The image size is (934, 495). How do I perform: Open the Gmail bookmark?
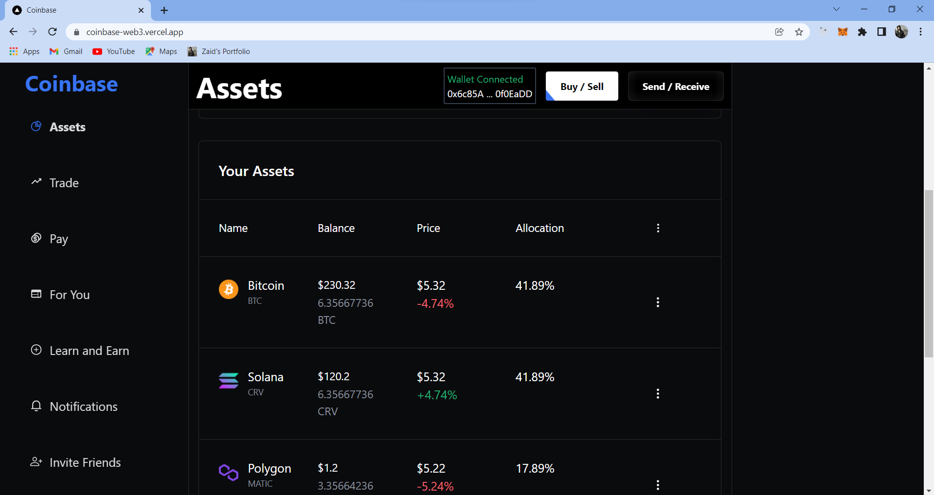66,52
